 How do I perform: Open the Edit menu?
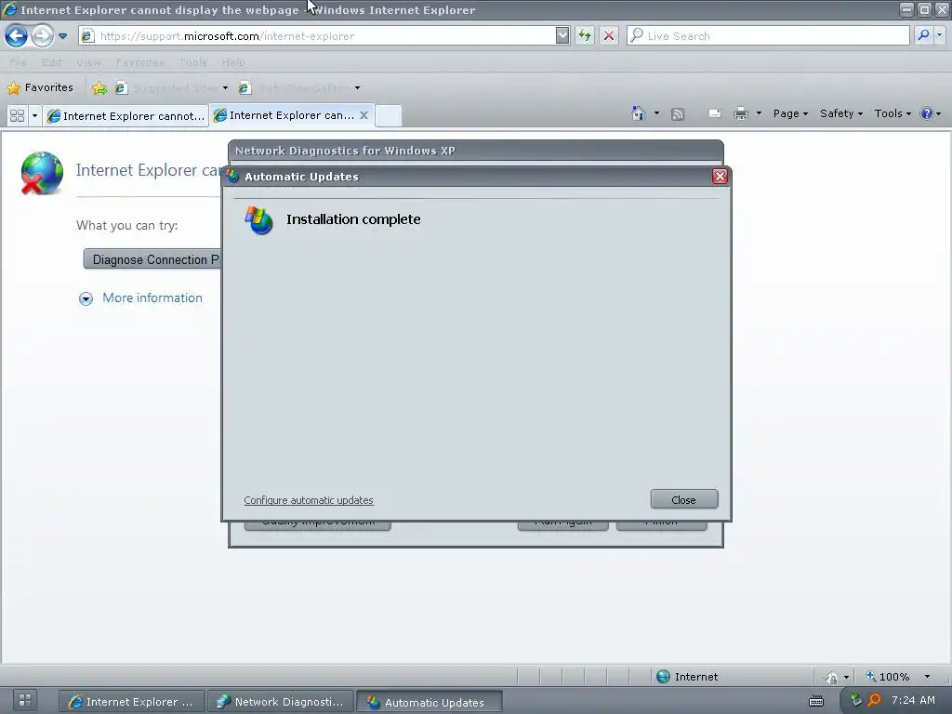[x=52, y=62]
